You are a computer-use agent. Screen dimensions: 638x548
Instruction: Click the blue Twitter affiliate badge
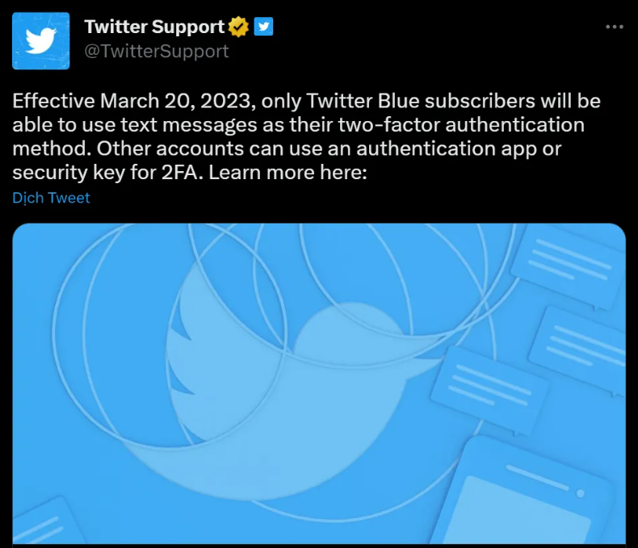click(x=264, y=27)
